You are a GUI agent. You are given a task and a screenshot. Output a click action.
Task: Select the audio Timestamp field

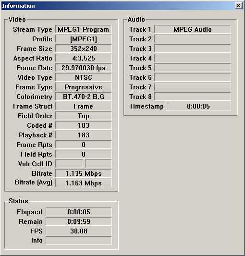click(198, 106)
